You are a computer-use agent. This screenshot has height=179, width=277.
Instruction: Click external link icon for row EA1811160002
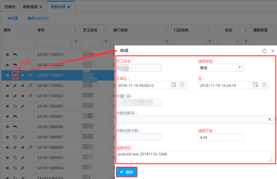point(30,96)
